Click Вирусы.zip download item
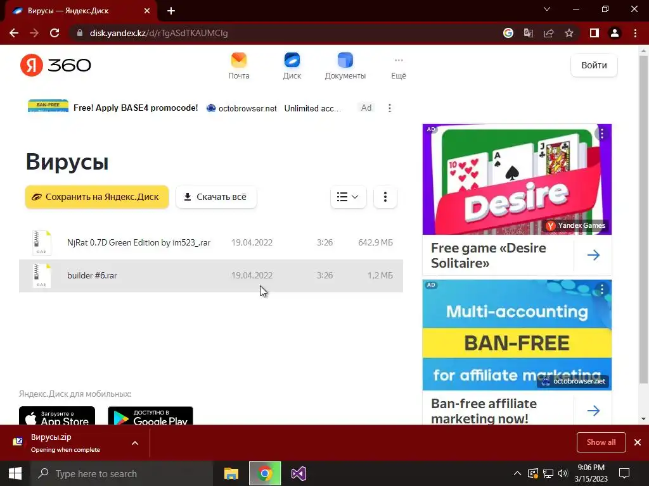 tap(66, 442)
